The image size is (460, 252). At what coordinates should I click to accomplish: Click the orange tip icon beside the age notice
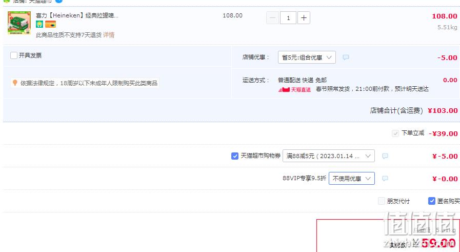coord(15,83)
